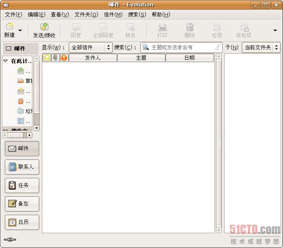Viewport: 283px width, 248px height.
Task: Select the inbox folder icon in tree
Action: [20, 71]
